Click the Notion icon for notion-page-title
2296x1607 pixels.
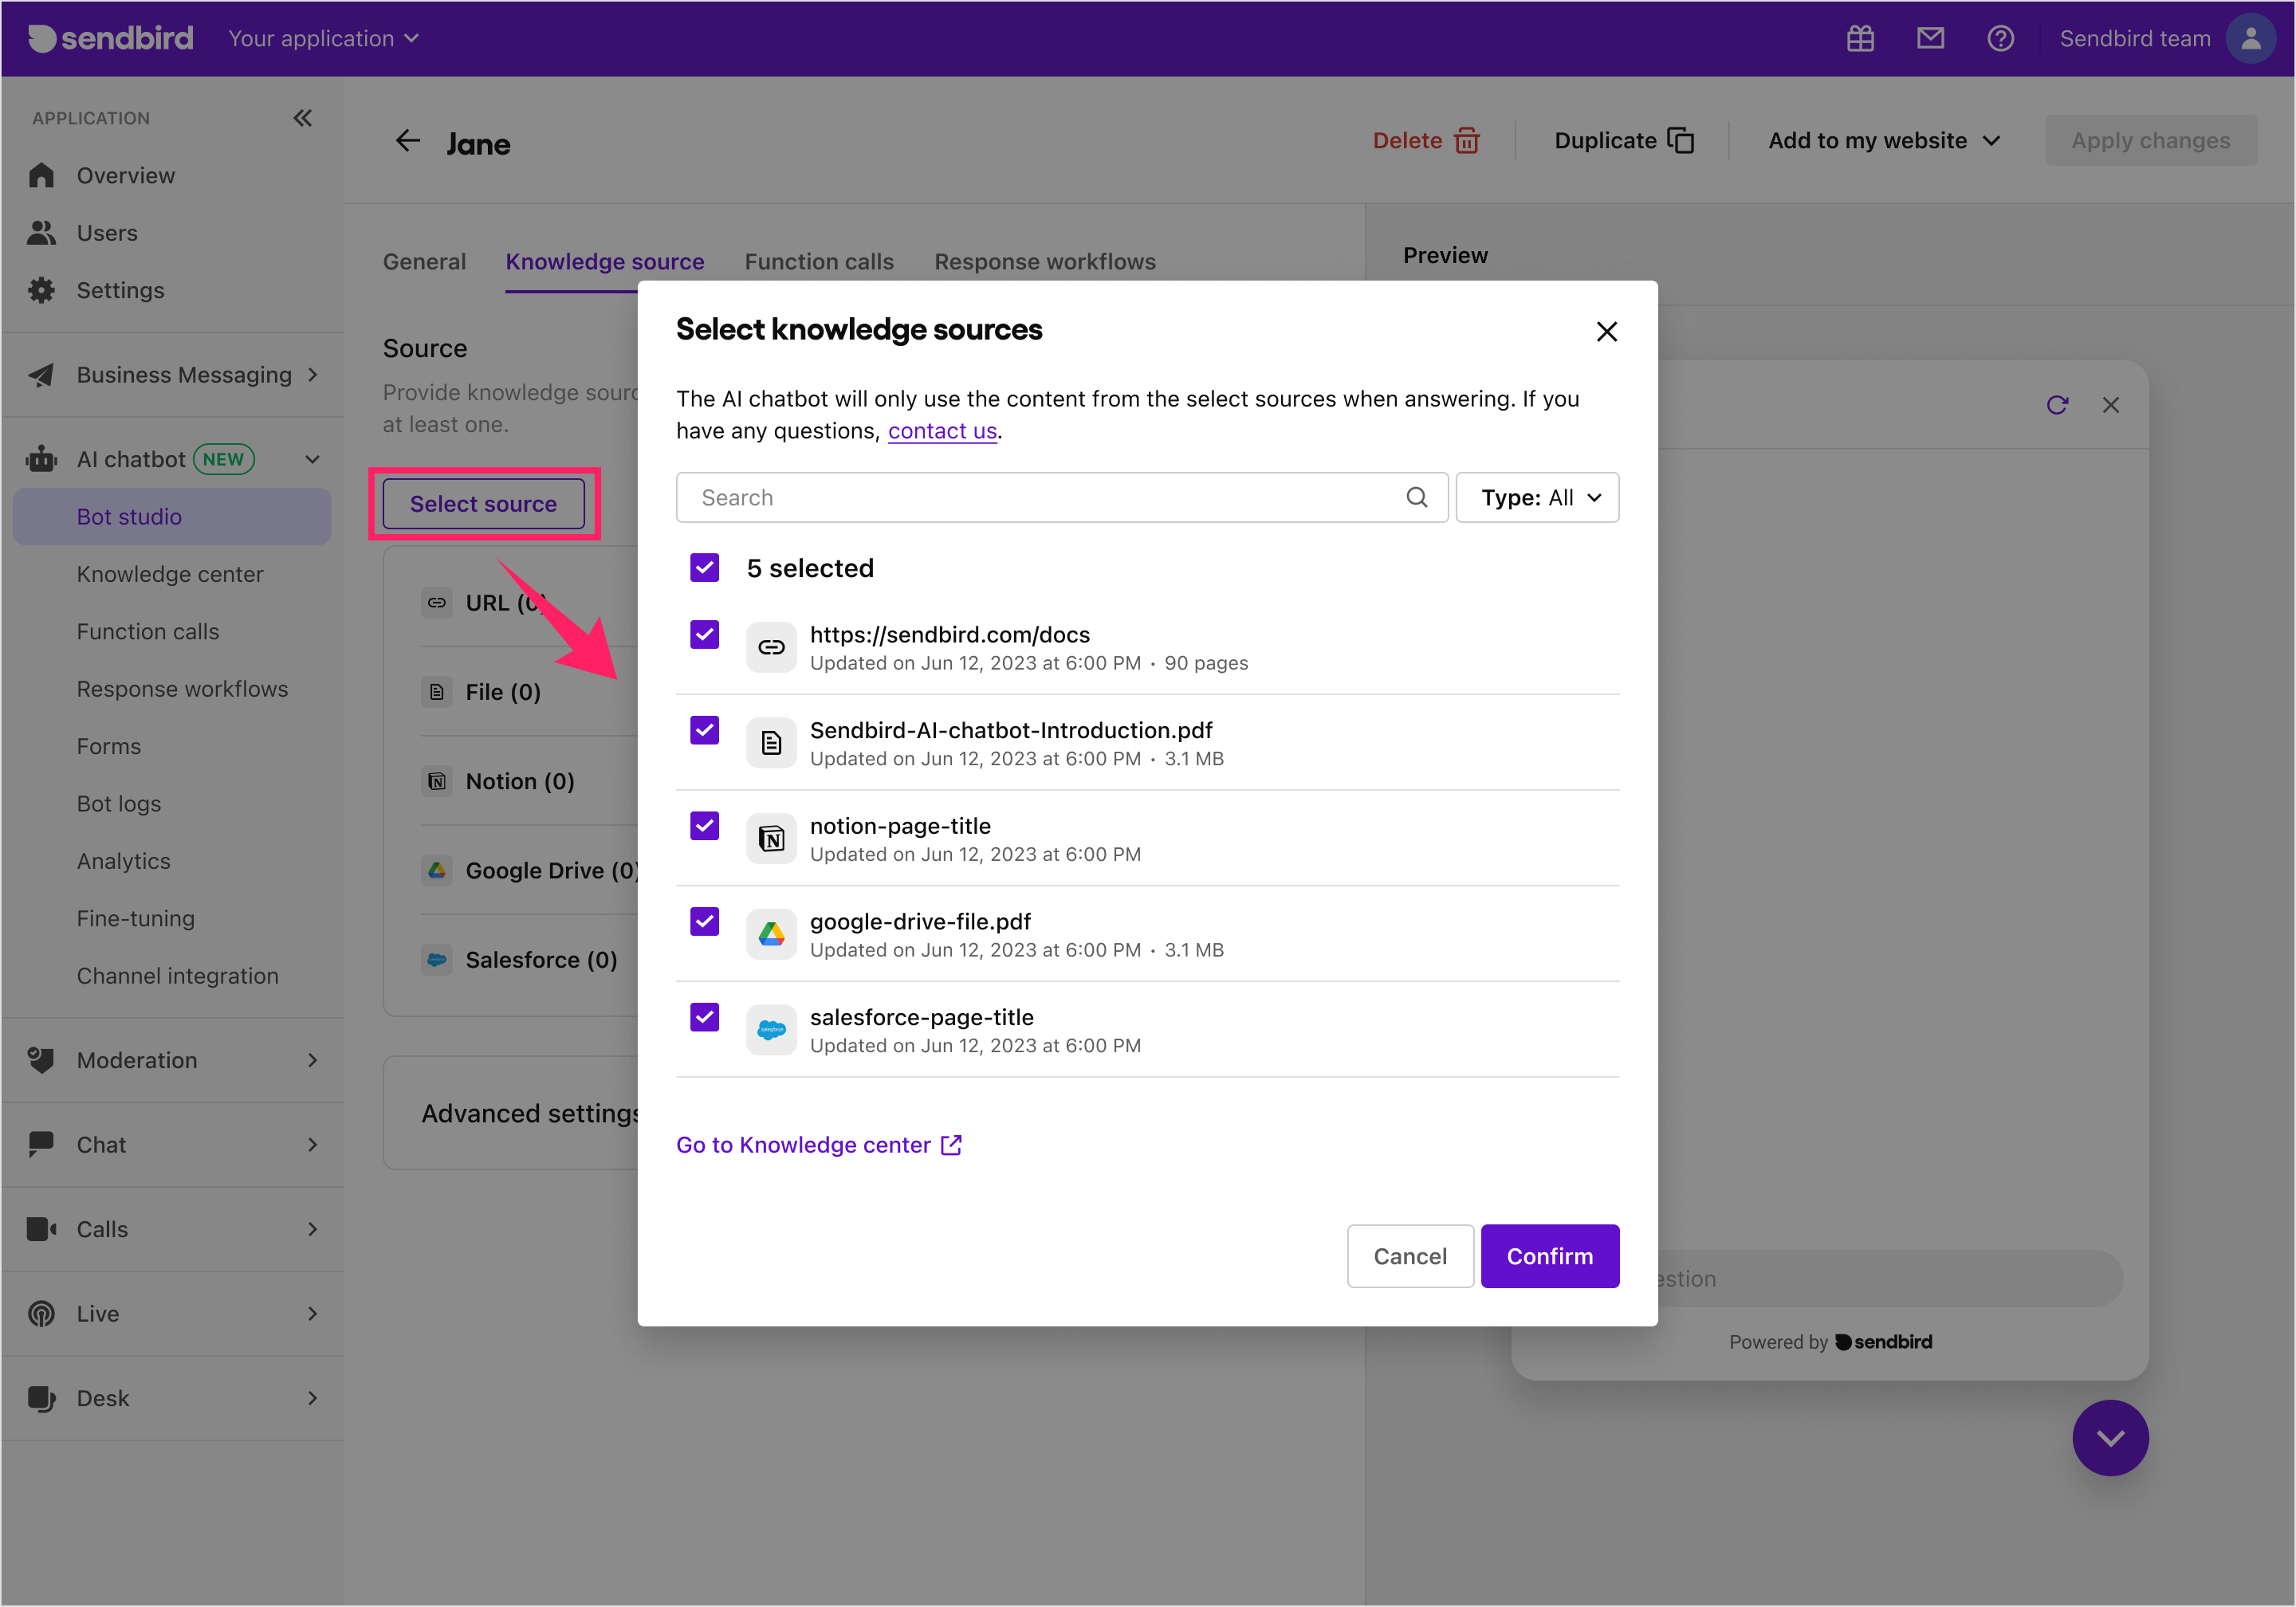pyautogui.click(x=771, y=838)
